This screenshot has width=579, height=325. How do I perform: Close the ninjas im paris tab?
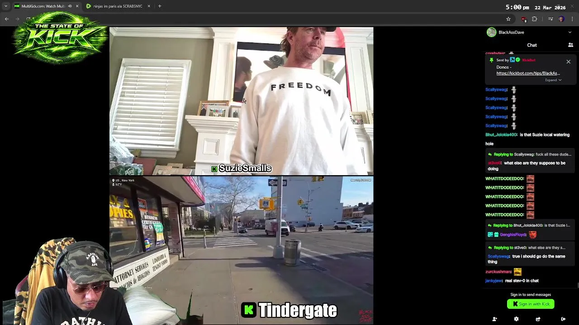148,6
